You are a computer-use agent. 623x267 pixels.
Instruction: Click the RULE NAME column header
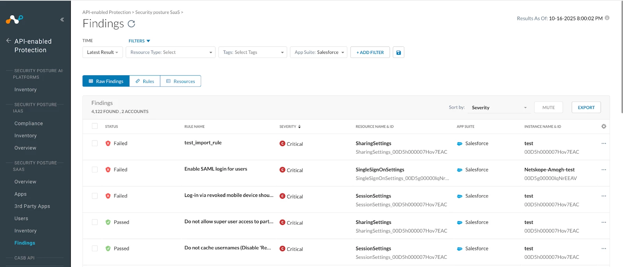point(194,127)
